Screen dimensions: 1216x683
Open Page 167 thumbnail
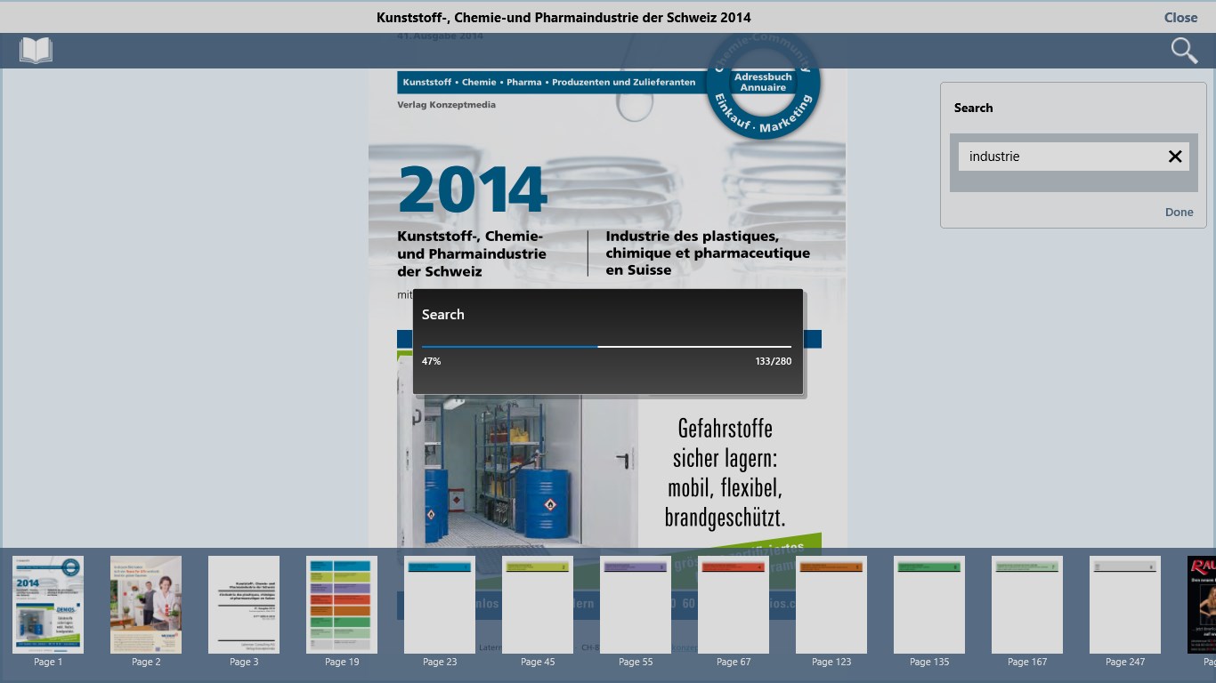tap(1027, 605)
